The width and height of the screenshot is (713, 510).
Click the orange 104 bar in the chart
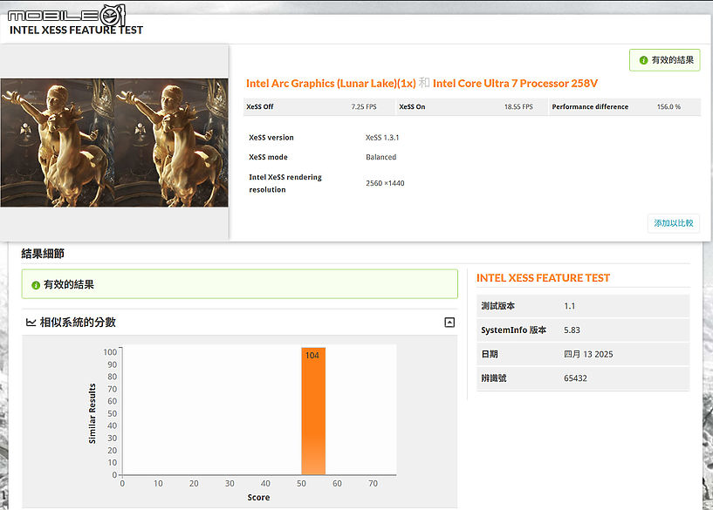[x=313, y=411]
